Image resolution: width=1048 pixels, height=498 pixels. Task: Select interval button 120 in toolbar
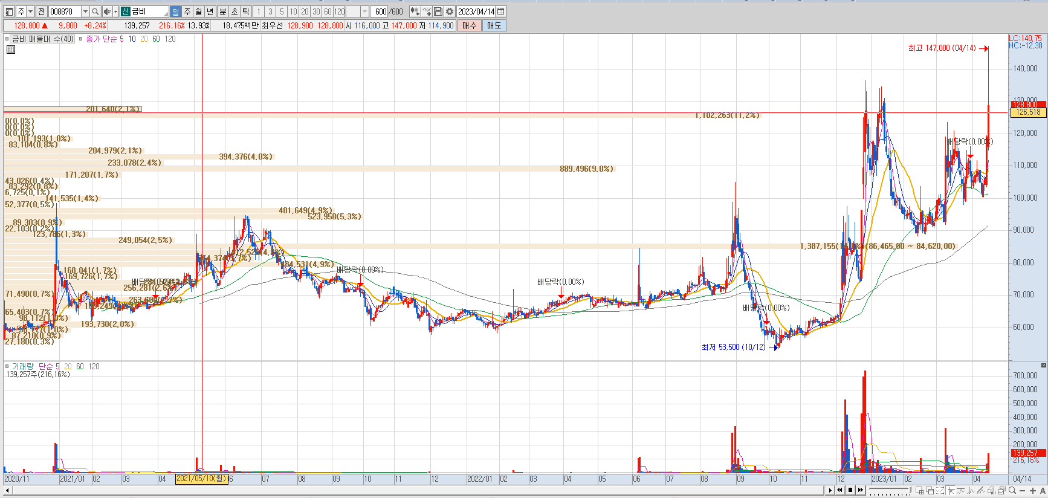[340, 11]
